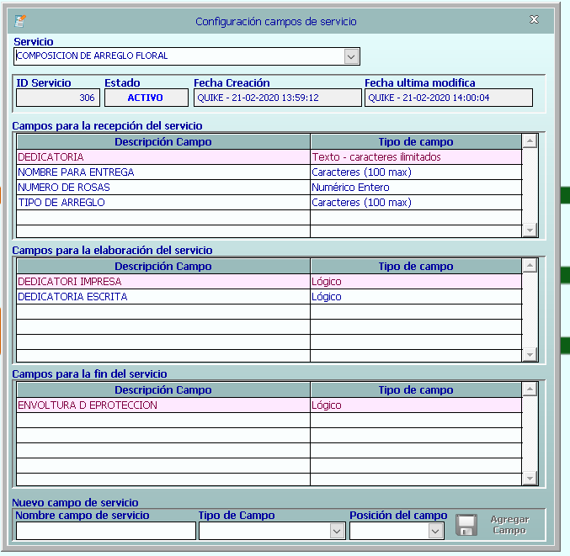570x556 pixels.
Task: Click the notepad icon in the title bar
Action: [20, 21]
